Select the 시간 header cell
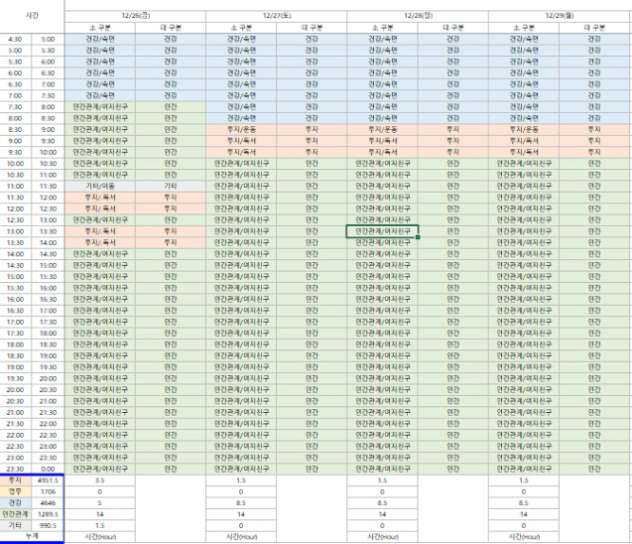The width and height of the screenshot is (632, 544). 33,16
